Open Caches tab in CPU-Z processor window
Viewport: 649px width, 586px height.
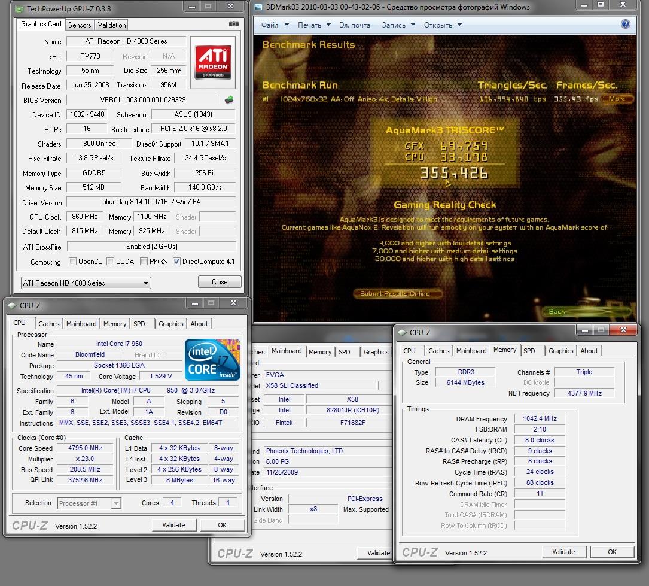[49, 324]
